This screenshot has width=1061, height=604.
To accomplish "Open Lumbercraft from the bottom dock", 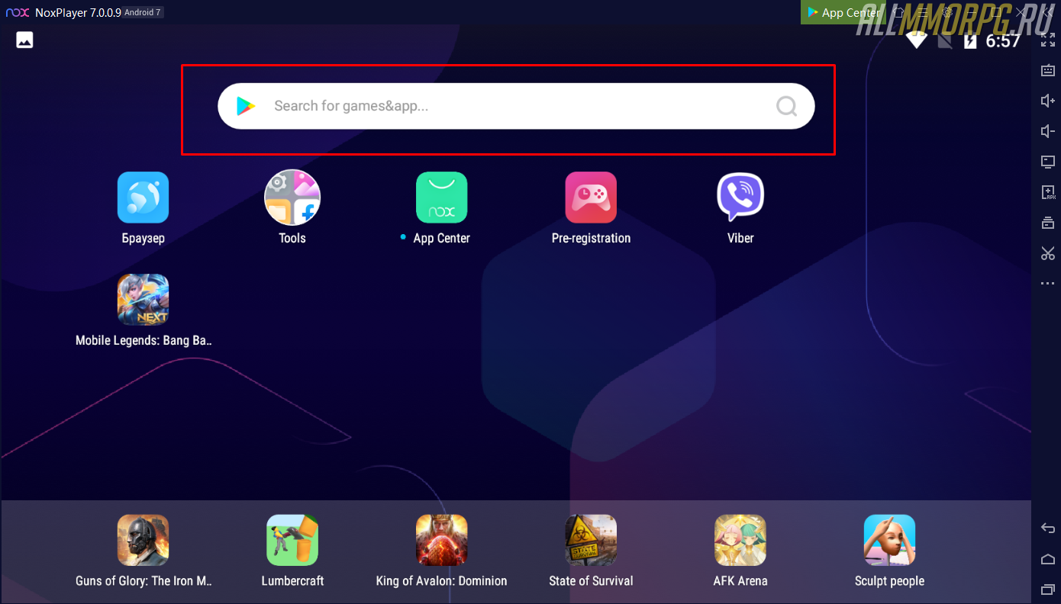I will [x=292, y=540].
